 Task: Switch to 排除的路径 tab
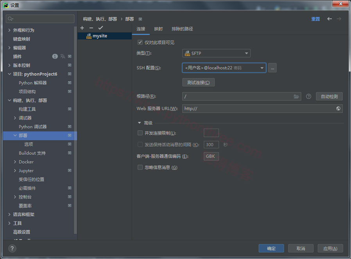pos(182,29)
